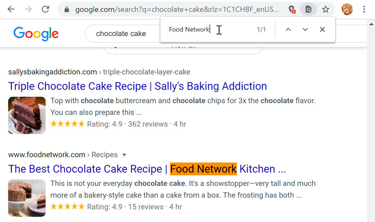Open the blocked content shield icon in address bar
Image resolution: width=375 pixels, height=222 pixels.
[292, 9]
